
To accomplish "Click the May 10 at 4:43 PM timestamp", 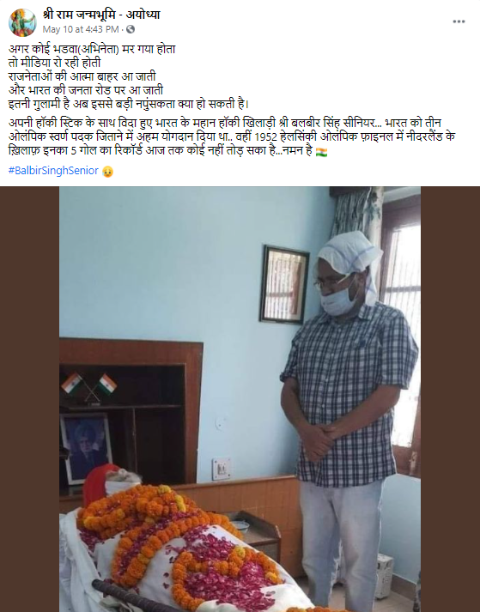I will click(x=81, y=29).
